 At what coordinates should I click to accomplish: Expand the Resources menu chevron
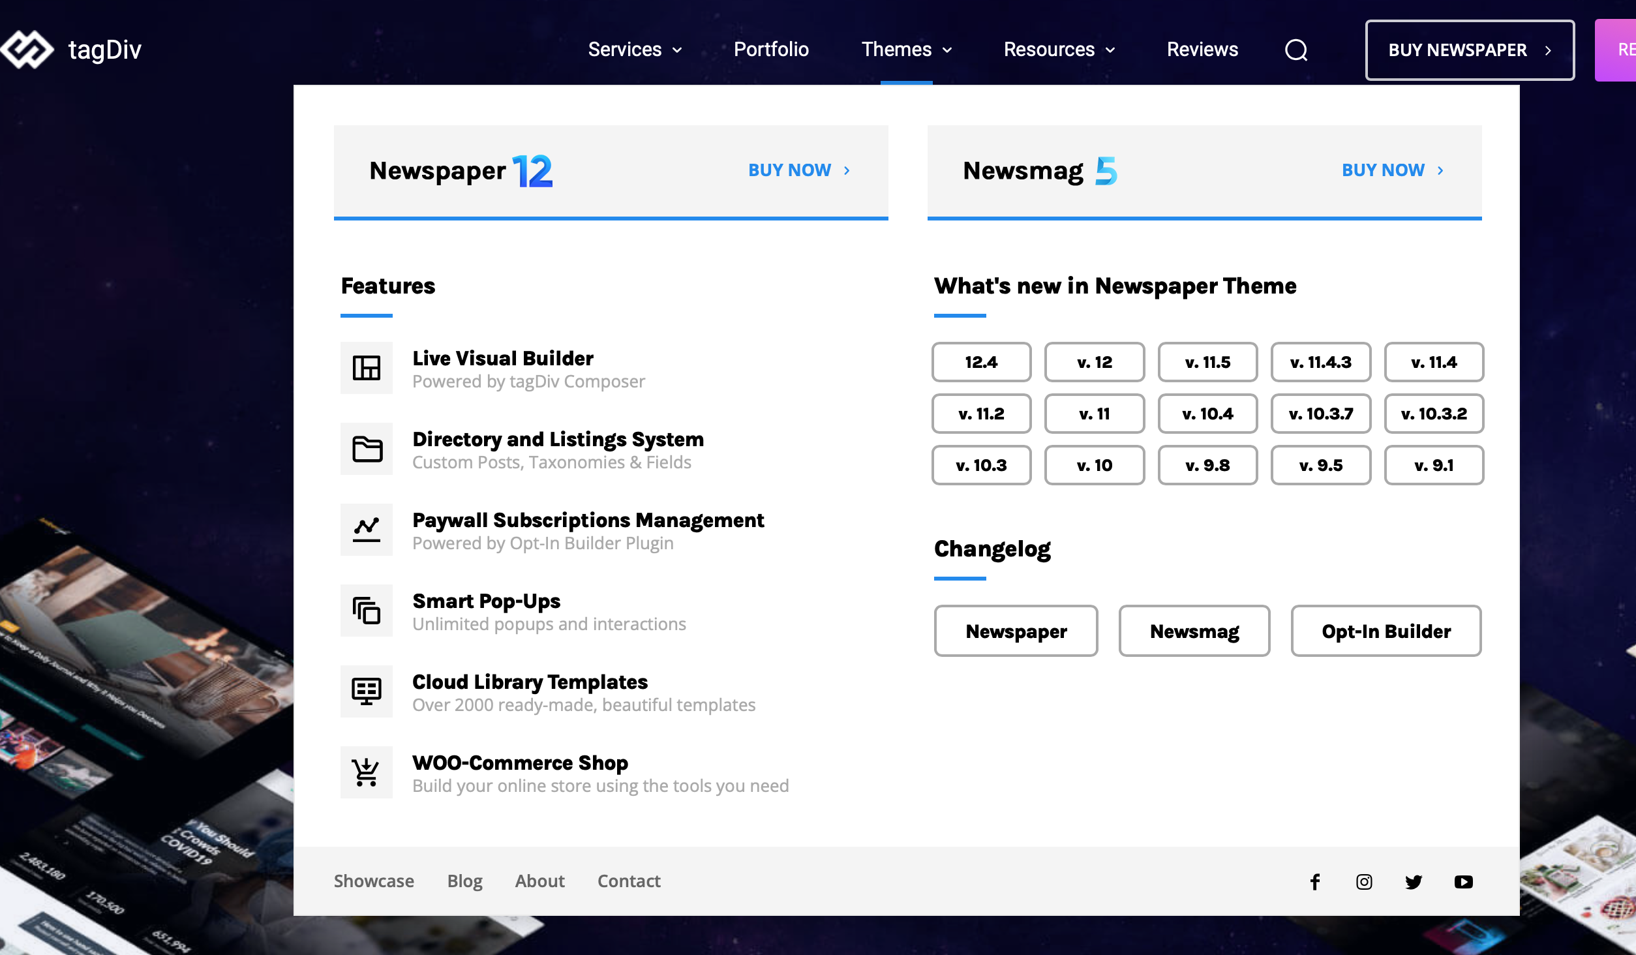[1110, 50]
